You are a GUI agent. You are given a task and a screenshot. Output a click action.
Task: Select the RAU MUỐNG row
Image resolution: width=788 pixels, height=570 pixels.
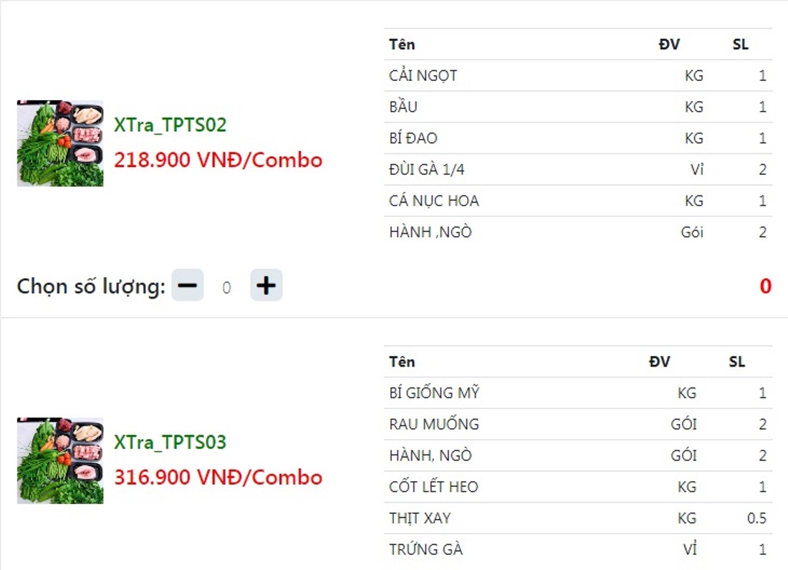tap(578, 425)
